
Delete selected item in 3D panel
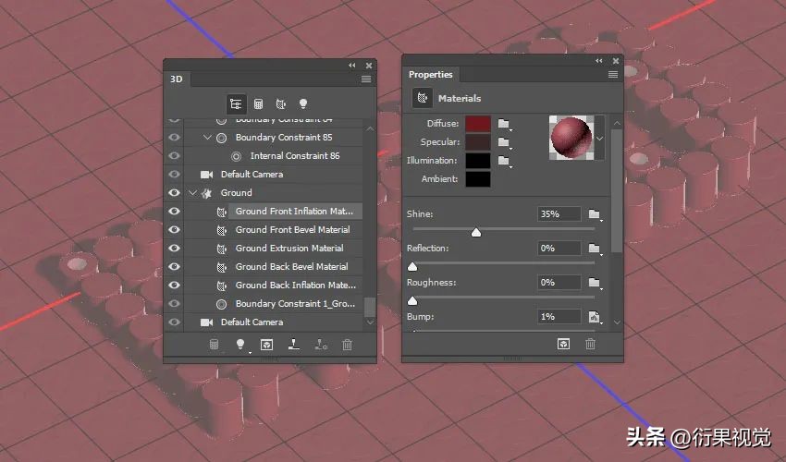coord(347,345)
